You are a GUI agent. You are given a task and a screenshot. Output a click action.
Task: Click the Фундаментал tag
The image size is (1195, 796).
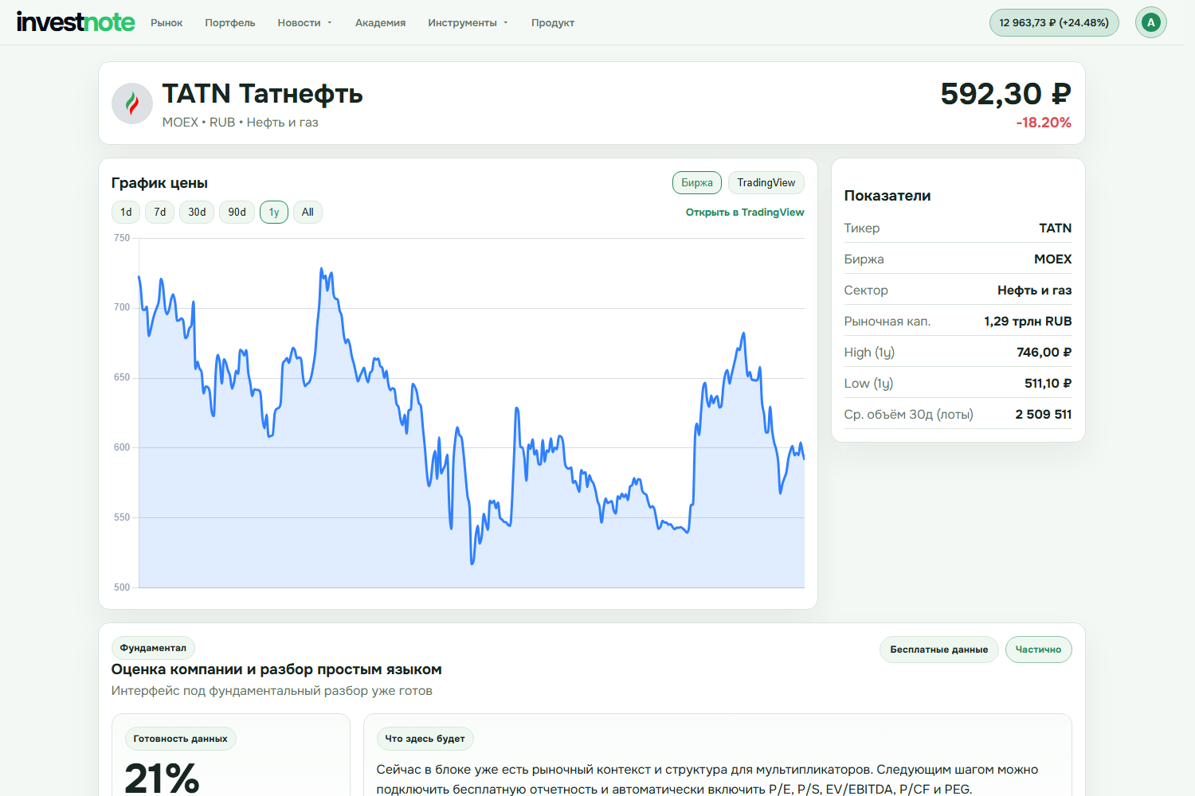153,648
